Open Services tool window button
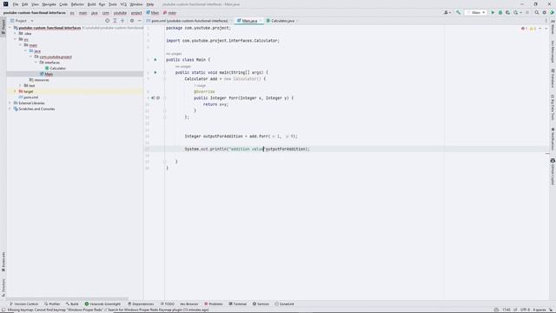The image size is (556, 313). click(261, 304)
